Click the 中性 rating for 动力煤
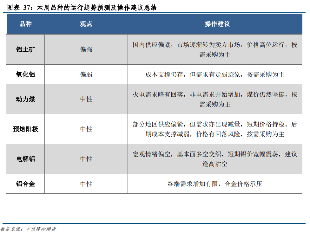 [x=86, y=99]
